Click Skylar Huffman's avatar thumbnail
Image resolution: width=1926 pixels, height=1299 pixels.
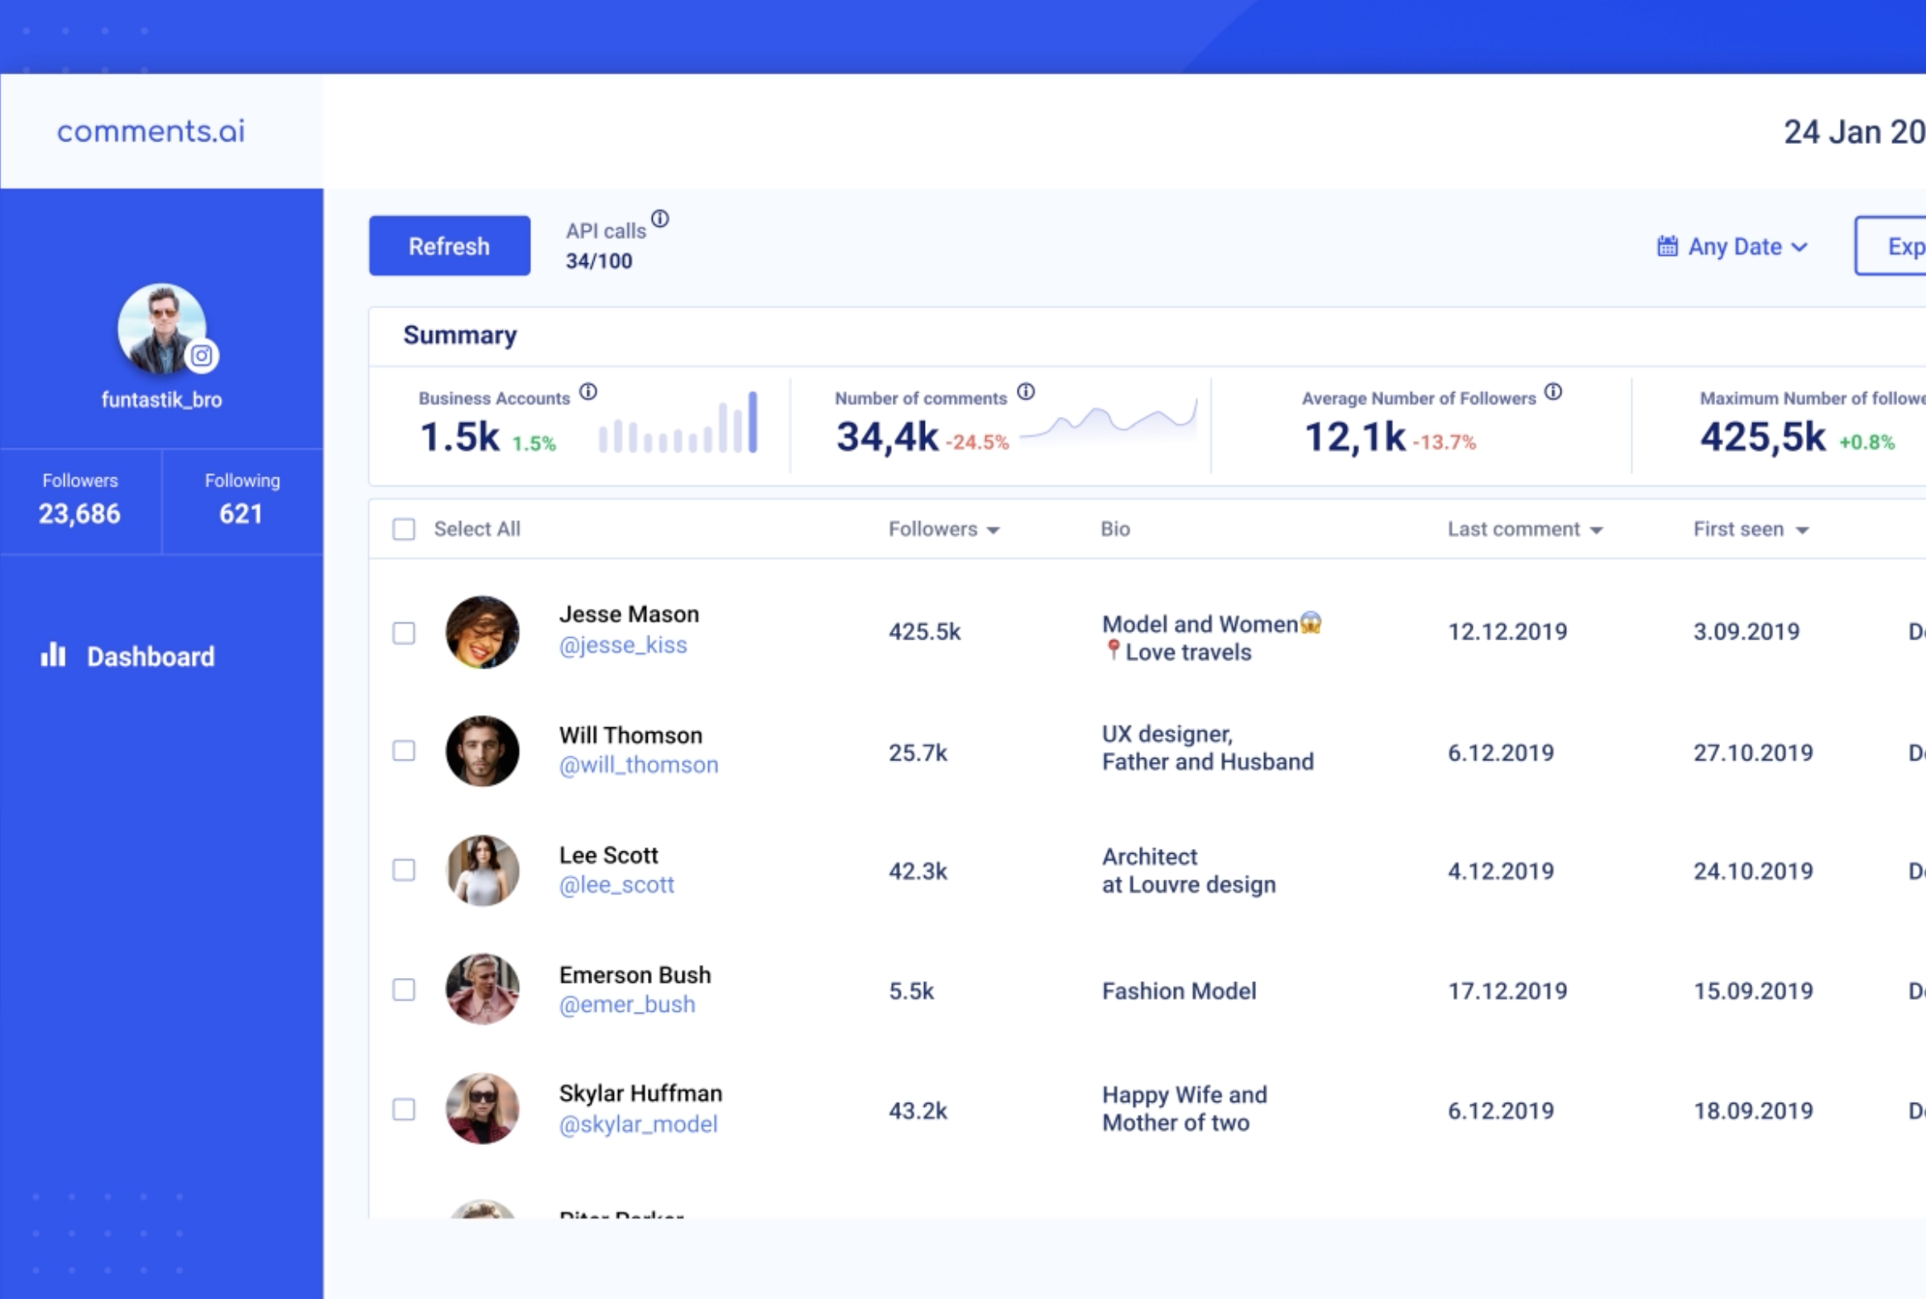click(482, 1109)
